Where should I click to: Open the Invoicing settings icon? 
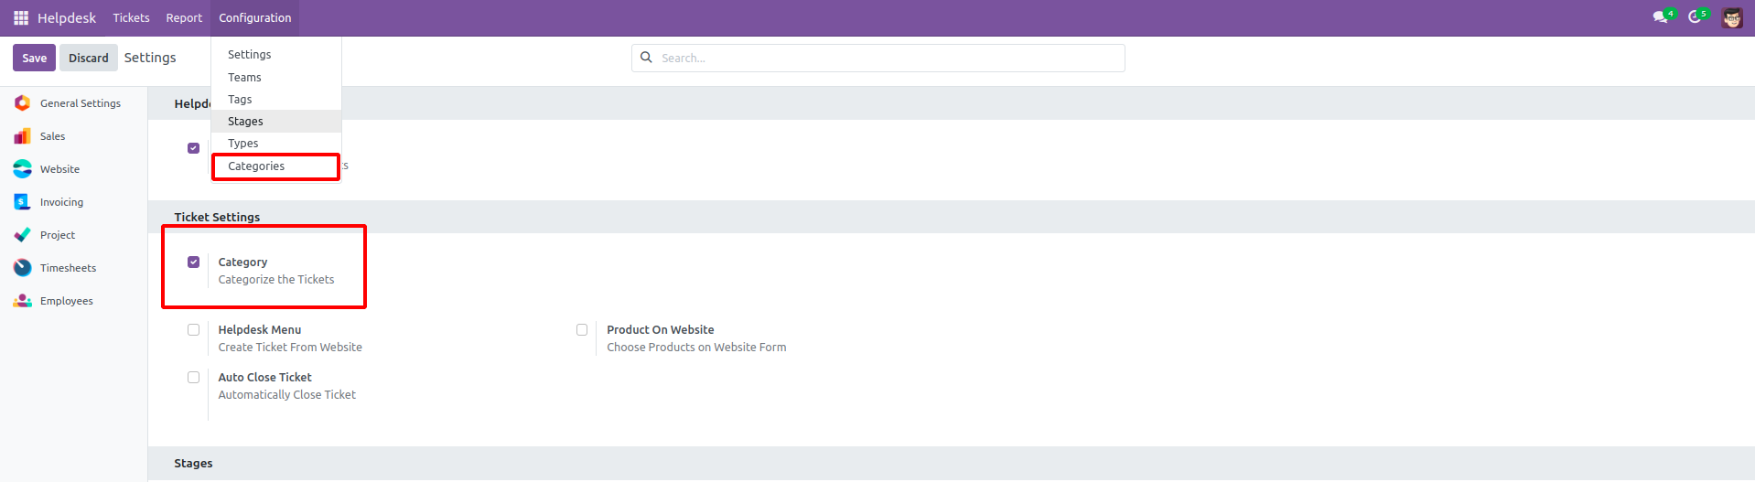pos(23,202)
